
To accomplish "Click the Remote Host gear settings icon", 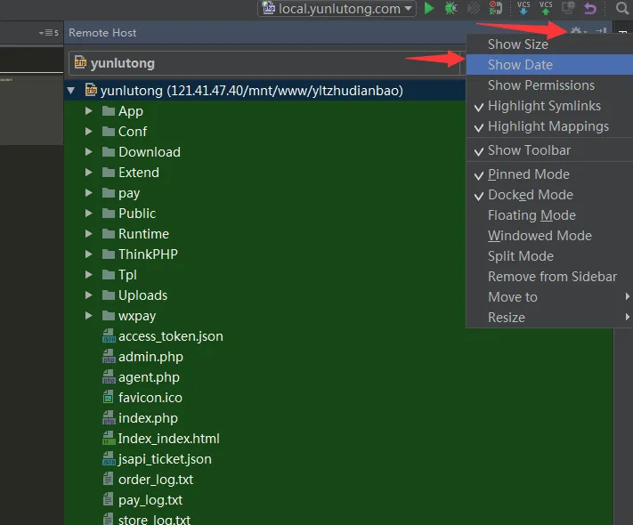I will [x=577, y=31].
